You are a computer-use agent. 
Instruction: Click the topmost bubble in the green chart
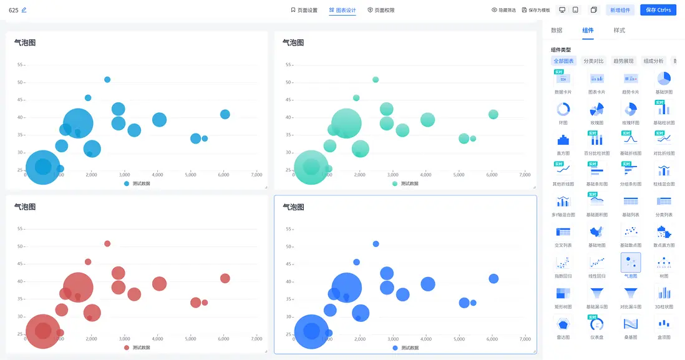click(x=376, y=79)
